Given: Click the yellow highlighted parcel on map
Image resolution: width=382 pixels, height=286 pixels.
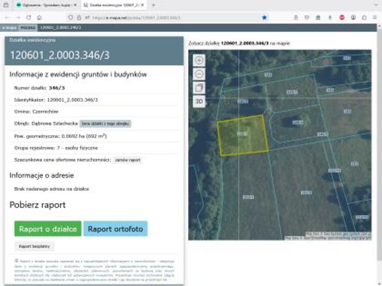Looking at the screenshot, I should (242, 135).
